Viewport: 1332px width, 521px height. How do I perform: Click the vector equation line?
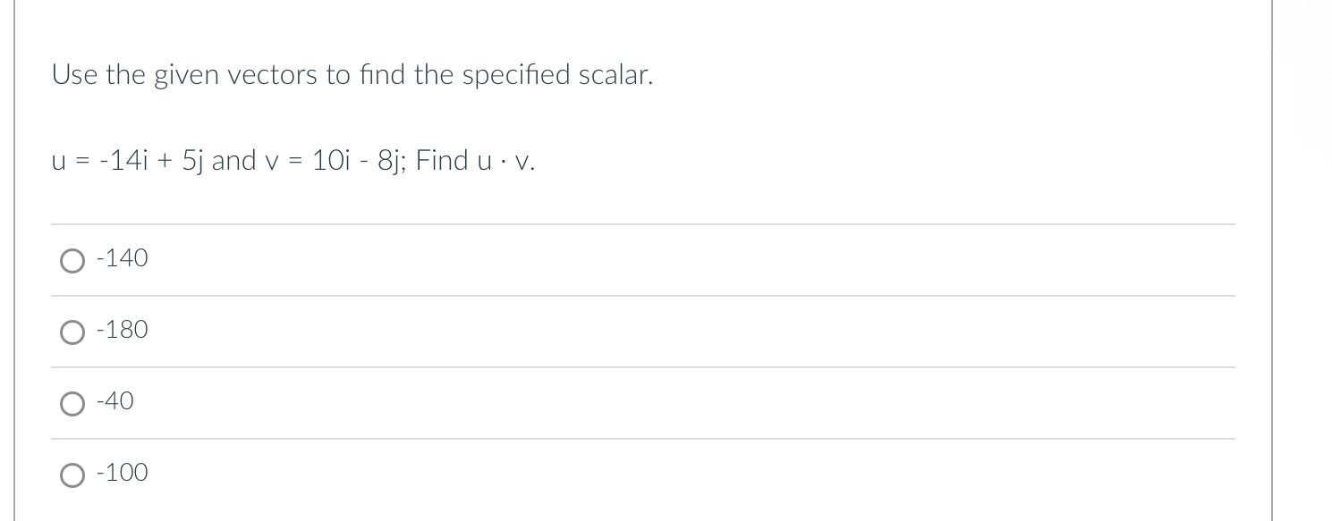[x=293, y=161]
